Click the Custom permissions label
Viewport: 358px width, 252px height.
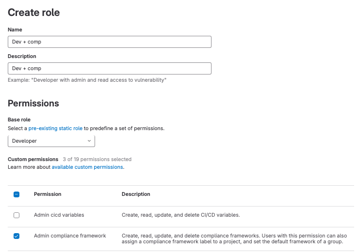[x=33, y=159]
